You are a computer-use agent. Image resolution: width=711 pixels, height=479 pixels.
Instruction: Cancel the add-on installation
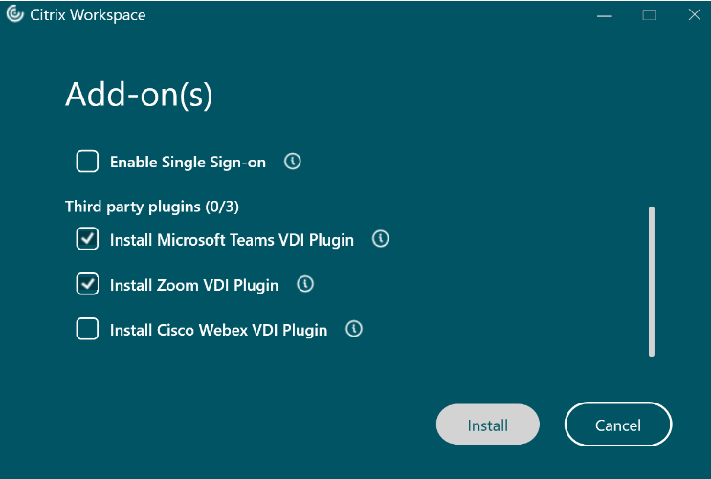click(618, 425)
